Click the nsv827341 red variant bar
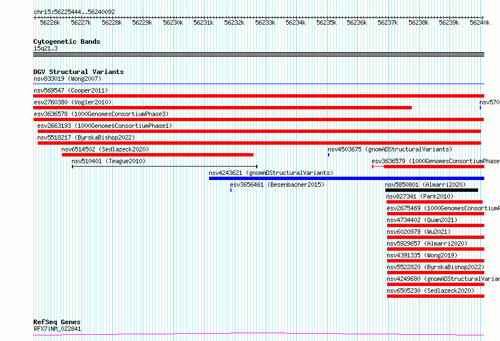500x341 pixels. click(434, 202)
